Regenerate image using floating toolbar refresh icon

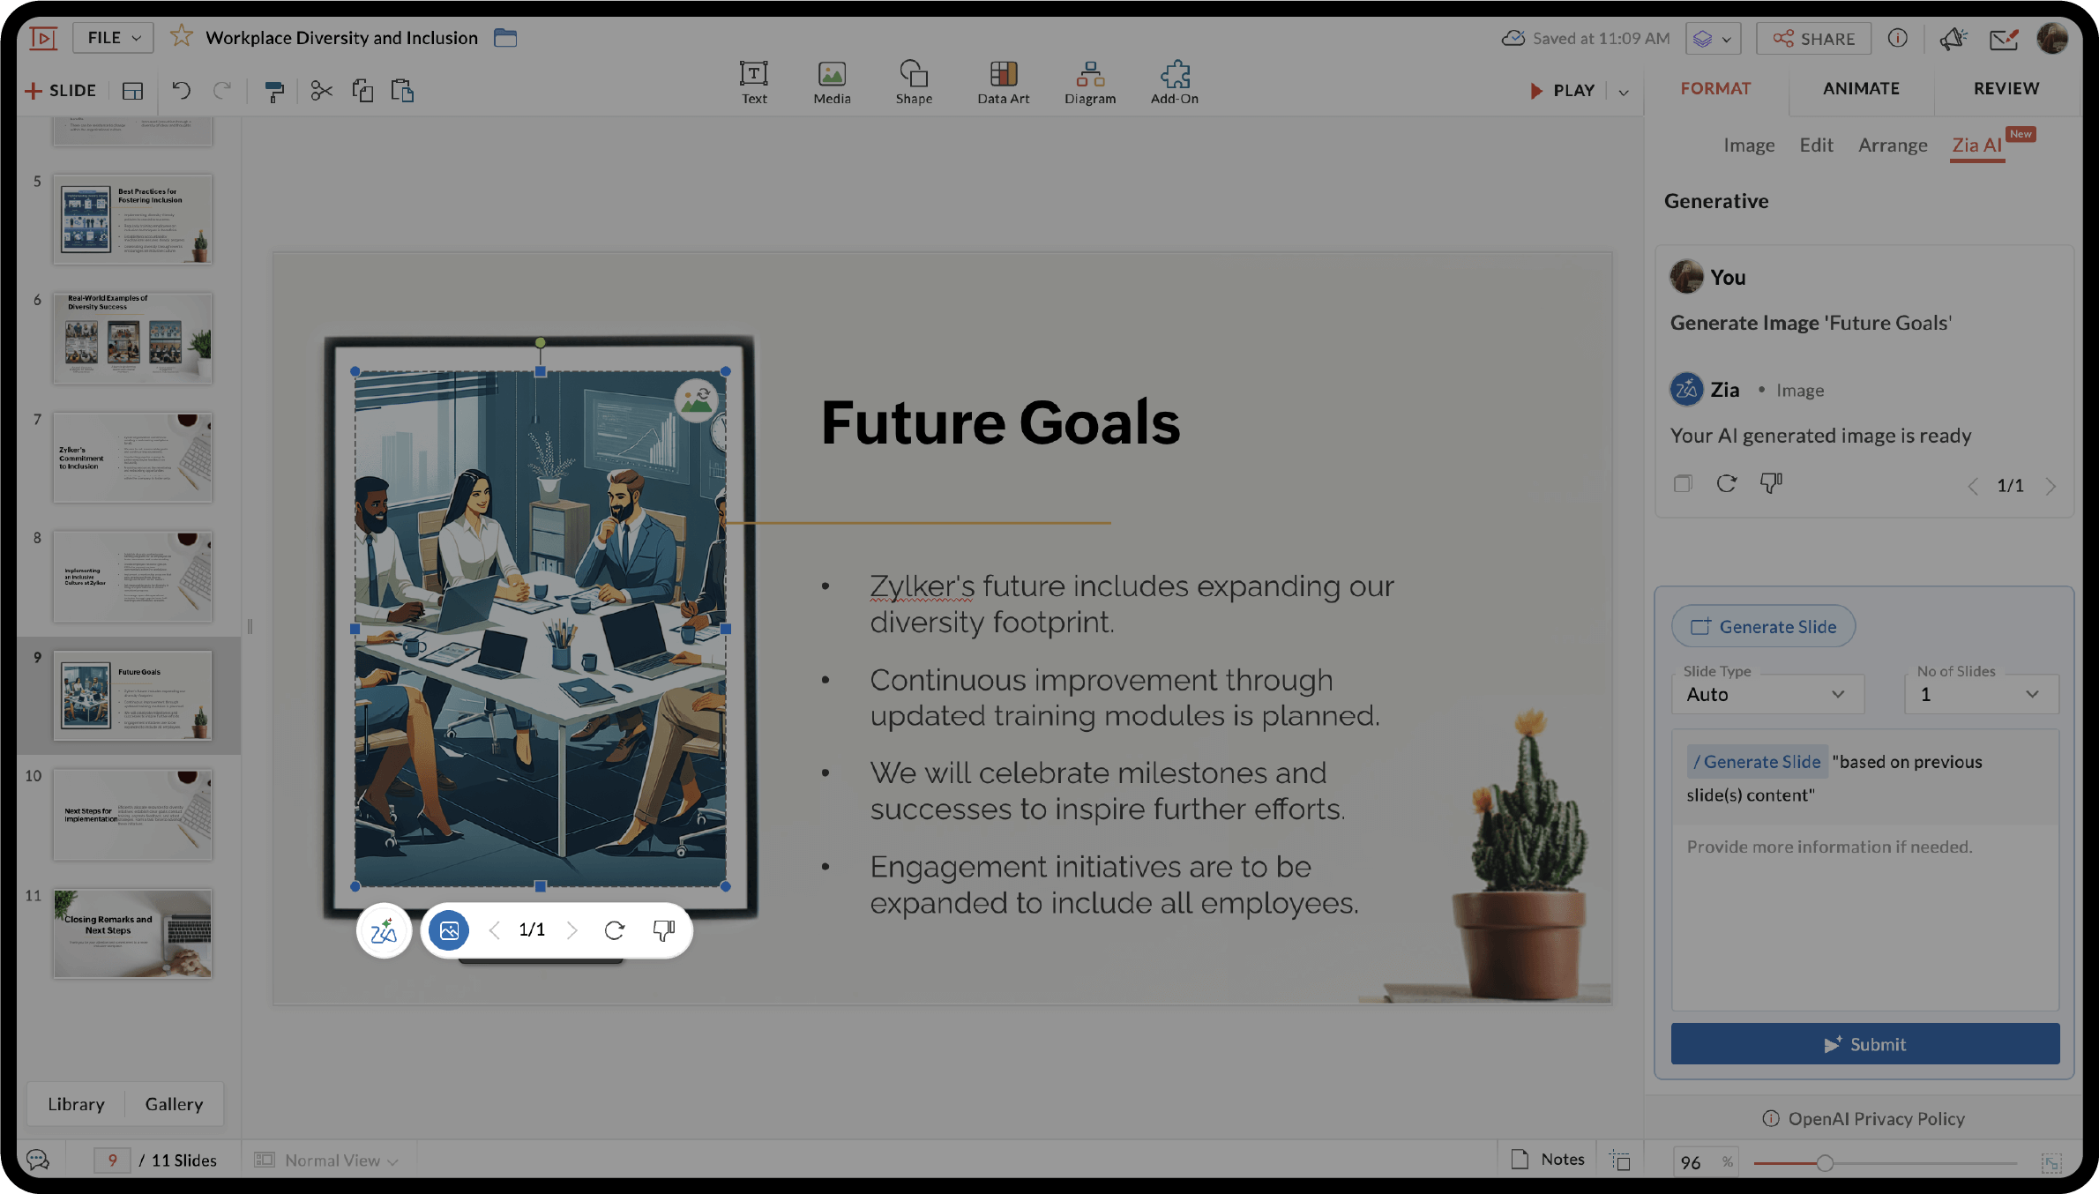point(615,929)
